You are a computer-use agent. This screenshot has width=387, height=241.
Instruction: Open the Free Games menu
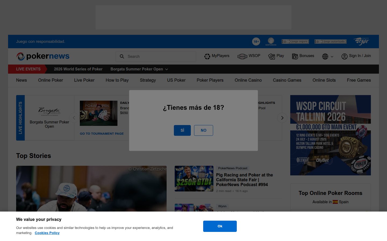click(x=359, y=80)
